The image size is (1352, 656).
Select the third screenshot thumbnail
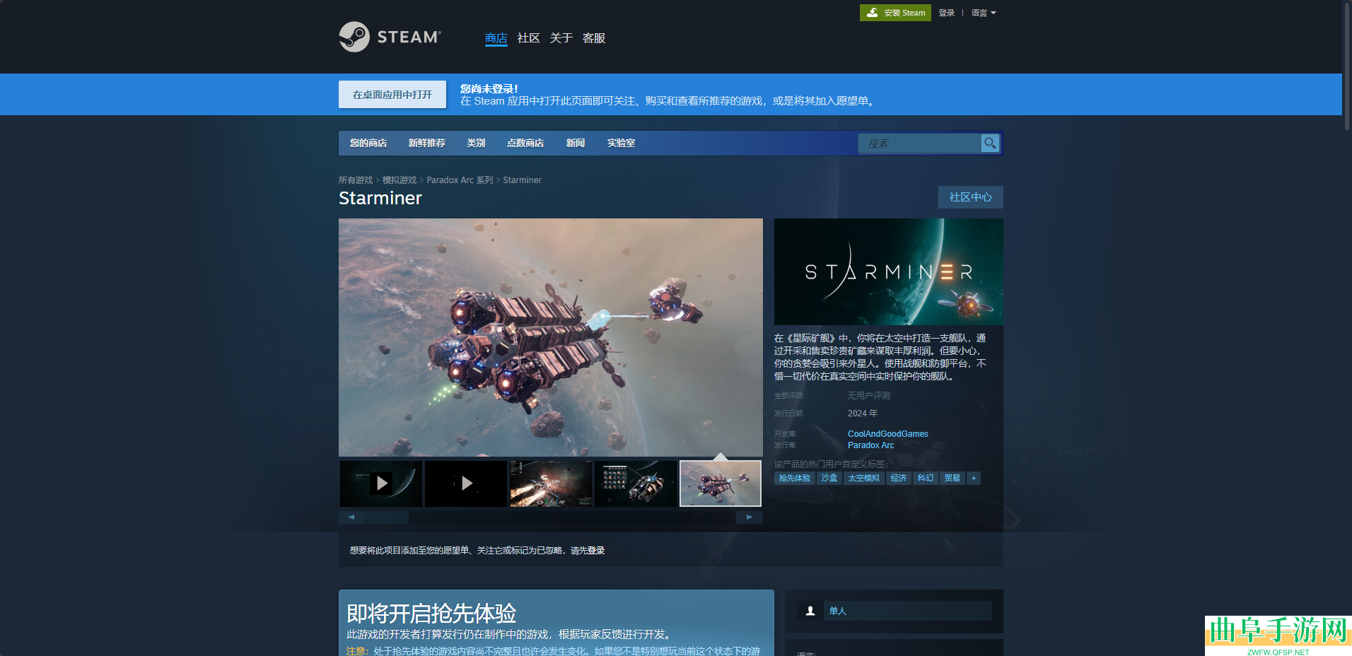[x=551, y=484]
